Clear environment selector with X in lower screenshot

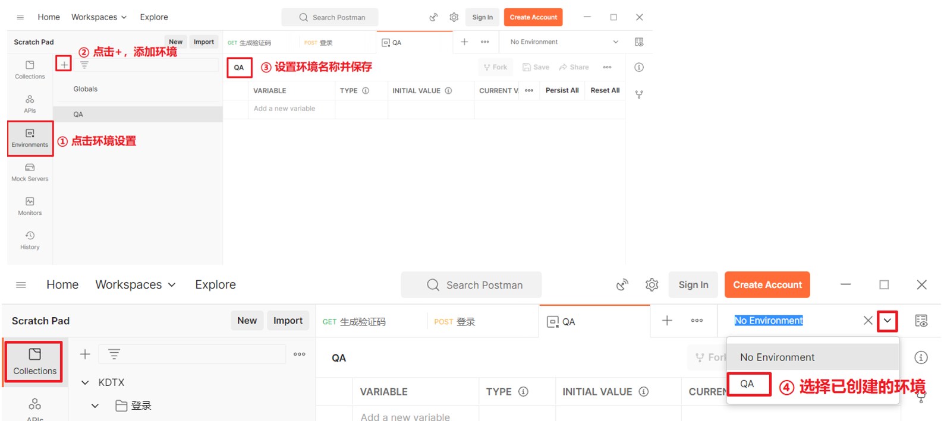[x=868, y=321]
